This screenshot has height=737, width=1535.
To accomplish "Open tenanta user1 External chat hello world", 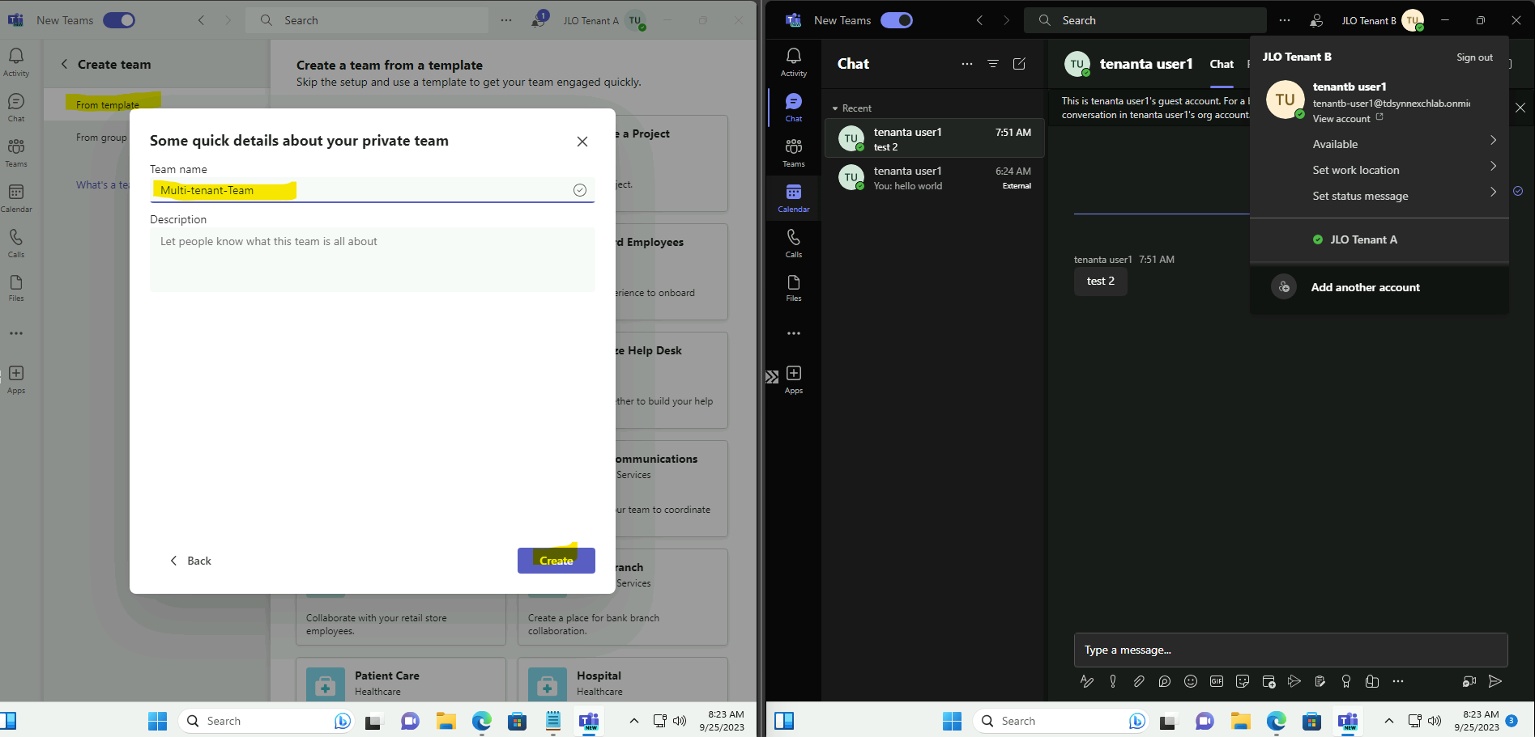I will pos(934,178).
